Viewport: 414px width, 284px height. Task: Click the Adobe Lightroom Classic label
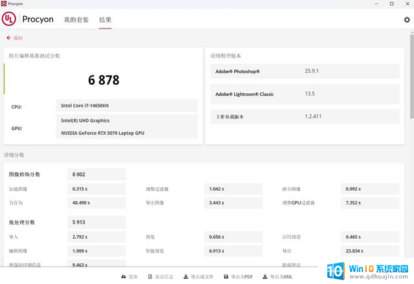[x=245, y=94]
